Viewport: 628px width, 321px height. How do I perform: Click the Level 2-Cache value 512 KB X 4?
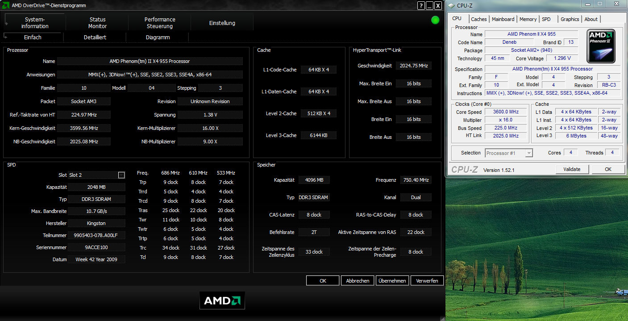pos(318,113)
